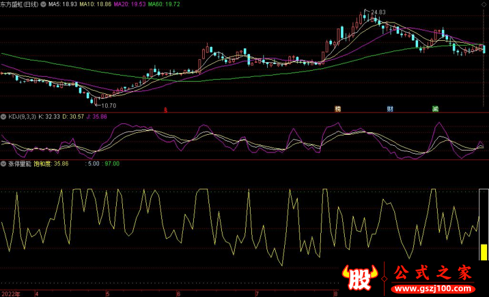
Task: Click the 榜 event marker icon
Action: [337, 109]
